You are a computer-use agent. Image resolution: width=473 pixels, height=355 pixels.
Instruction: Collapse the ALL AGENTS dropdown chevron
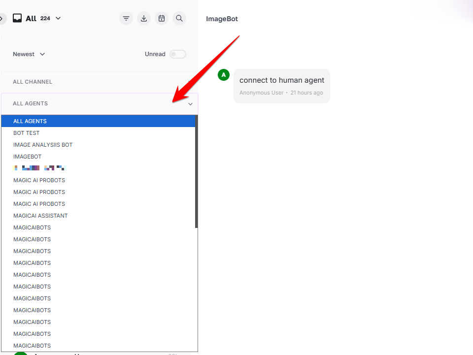[x=190, y=104]
